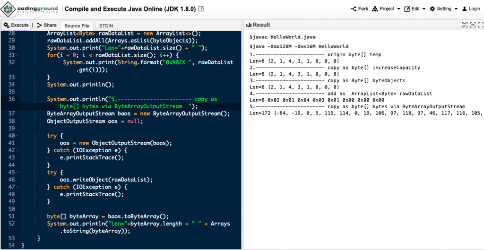The image size is (484, 250).
Task: Collapse the catch block at line 42
Action: pyautogui.click(x=17, y=150)
